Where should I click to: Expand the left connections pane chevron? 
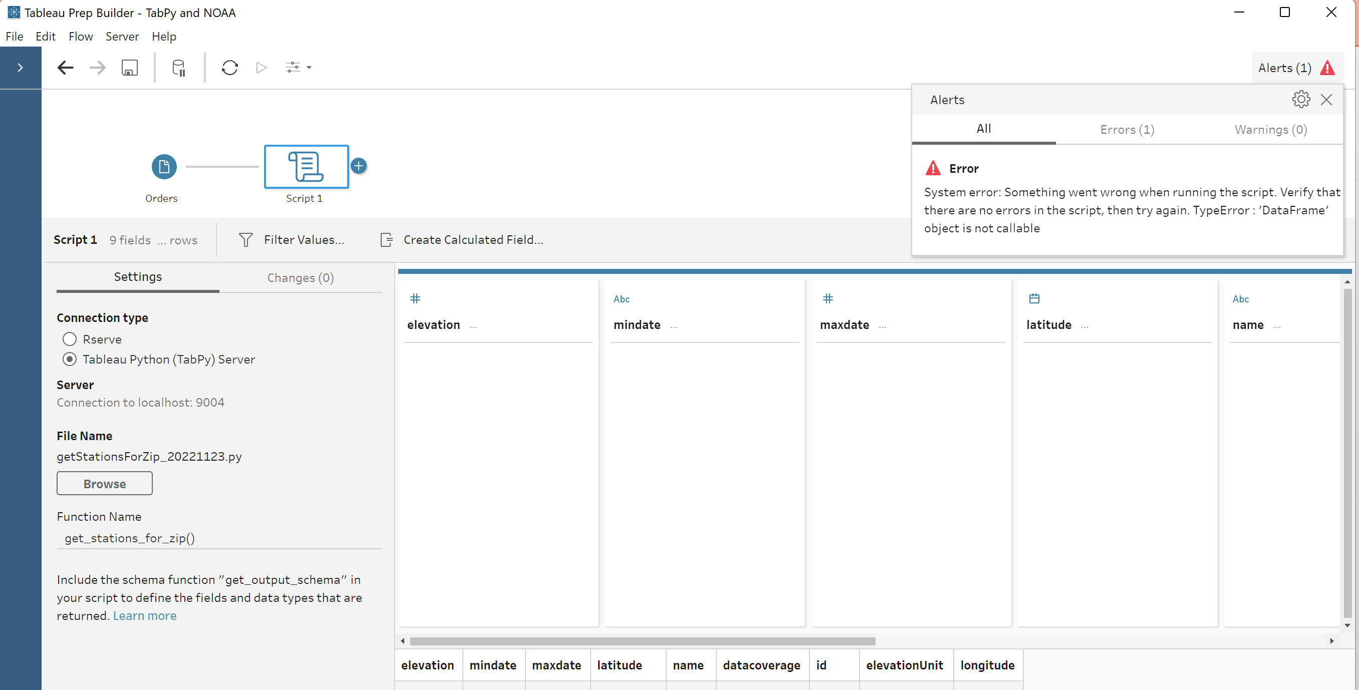[20, 68]
